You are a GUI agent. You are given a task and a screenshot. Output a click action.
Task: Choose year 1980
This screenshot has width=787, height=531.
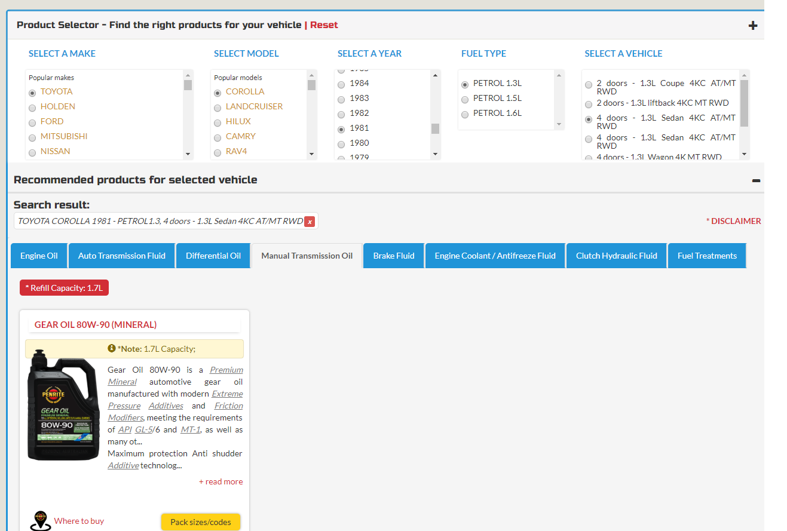pos(341,145)
